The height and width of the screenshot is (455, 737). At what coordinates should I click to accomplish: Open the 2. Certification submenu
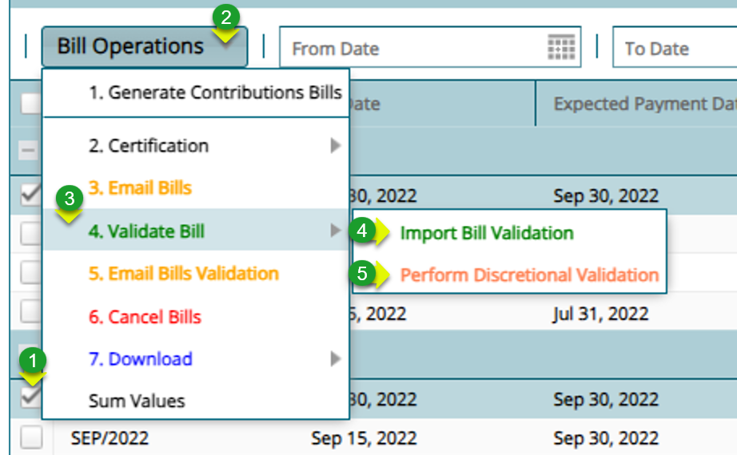[x=196, y=146]
